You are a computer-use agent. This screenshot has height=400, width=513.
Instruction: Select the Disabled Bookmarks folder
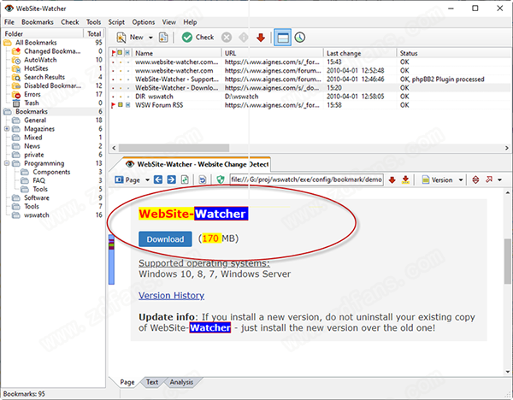coord(53,85)
